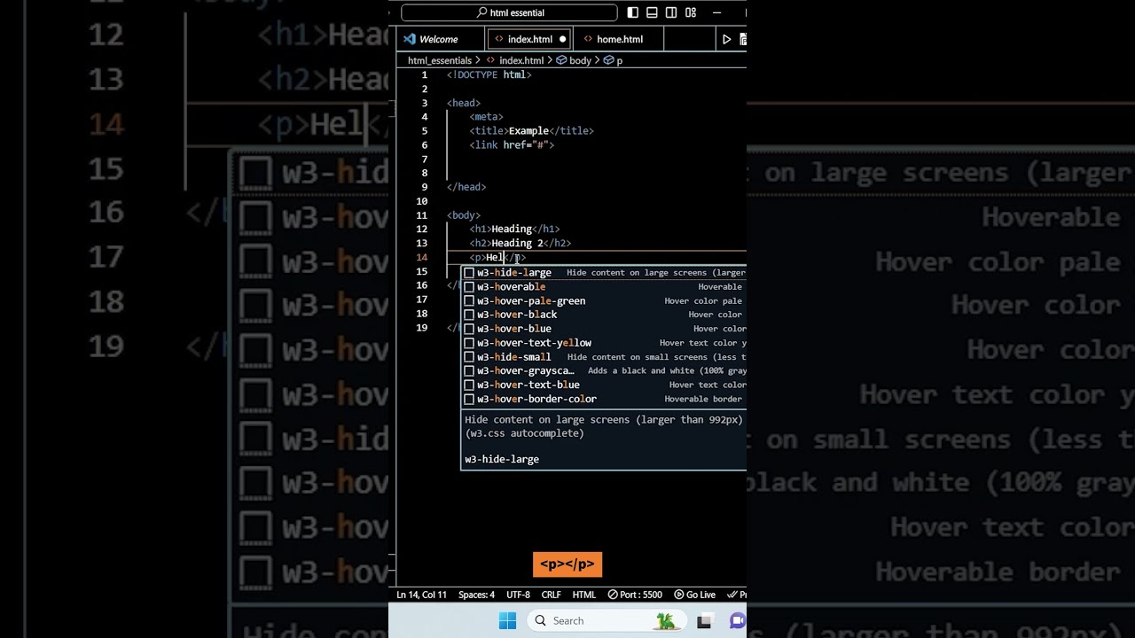Open index.html breadcrumb item
This screenshot has height=638, width=1135.
pos(521,60)
